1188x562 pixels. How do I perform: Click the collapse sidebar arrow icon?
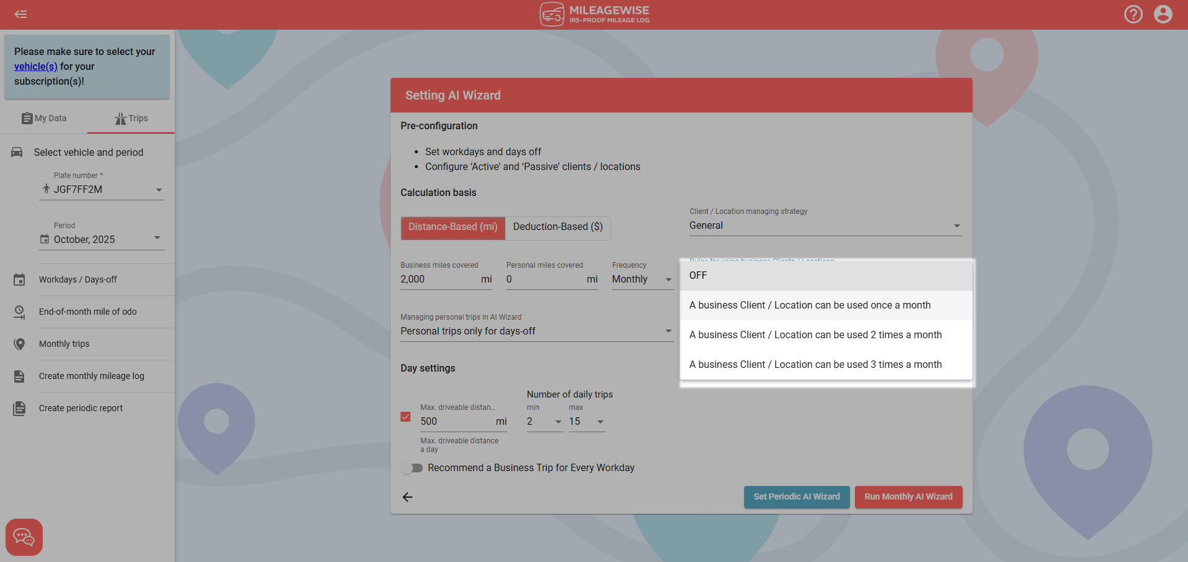pyautogui.click(x=20, y=14)
